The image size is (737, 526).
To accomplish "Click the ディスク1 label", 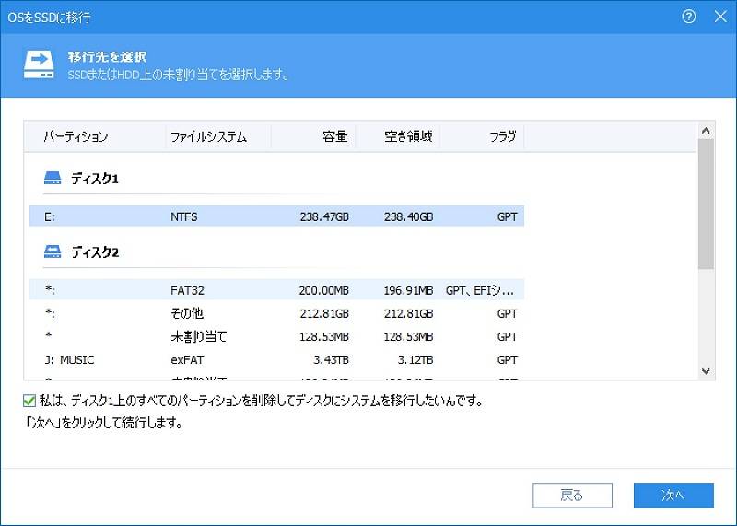I will [x=95, y=179].
